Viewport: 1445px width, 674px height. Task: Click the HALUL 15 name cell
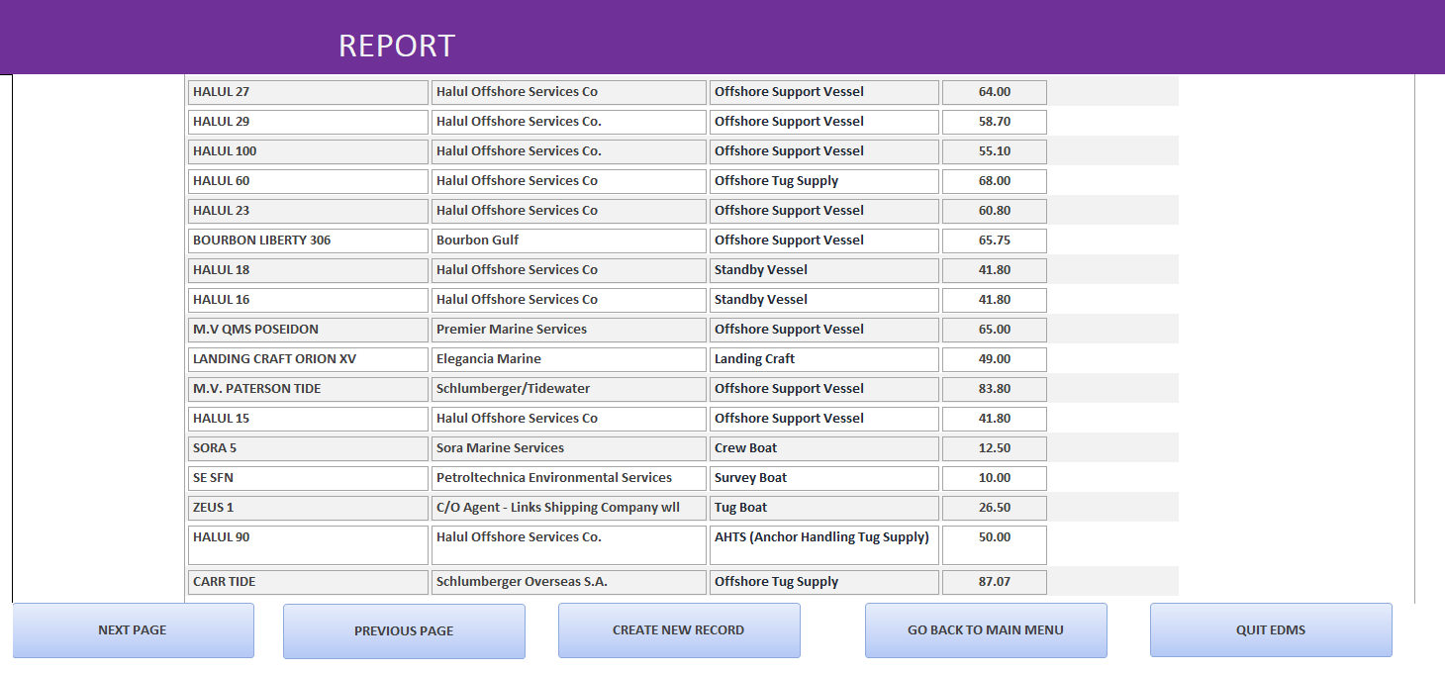tap(308, 419)
